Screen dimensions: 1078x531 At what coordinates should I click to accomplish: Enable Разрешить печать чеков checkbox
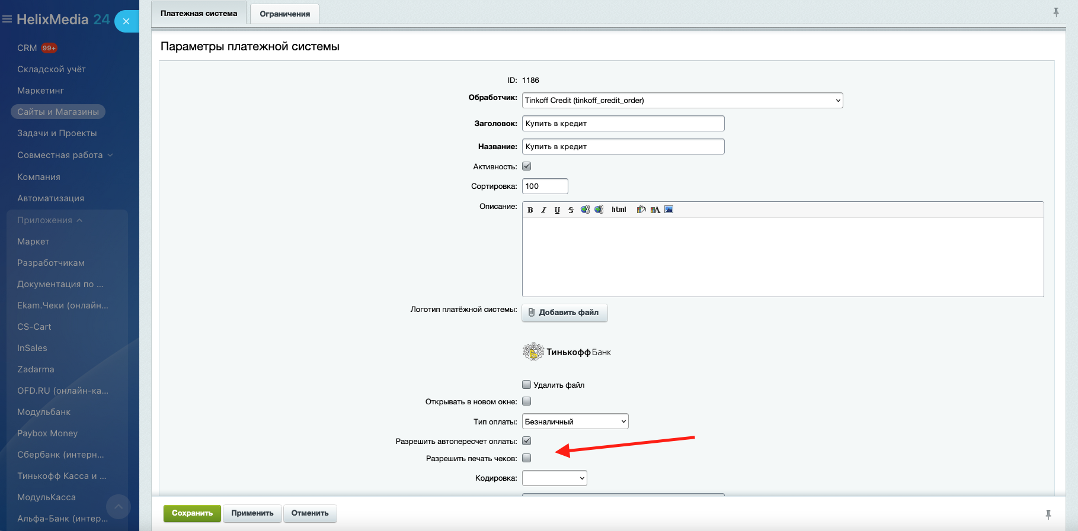[x=527, y=458]
